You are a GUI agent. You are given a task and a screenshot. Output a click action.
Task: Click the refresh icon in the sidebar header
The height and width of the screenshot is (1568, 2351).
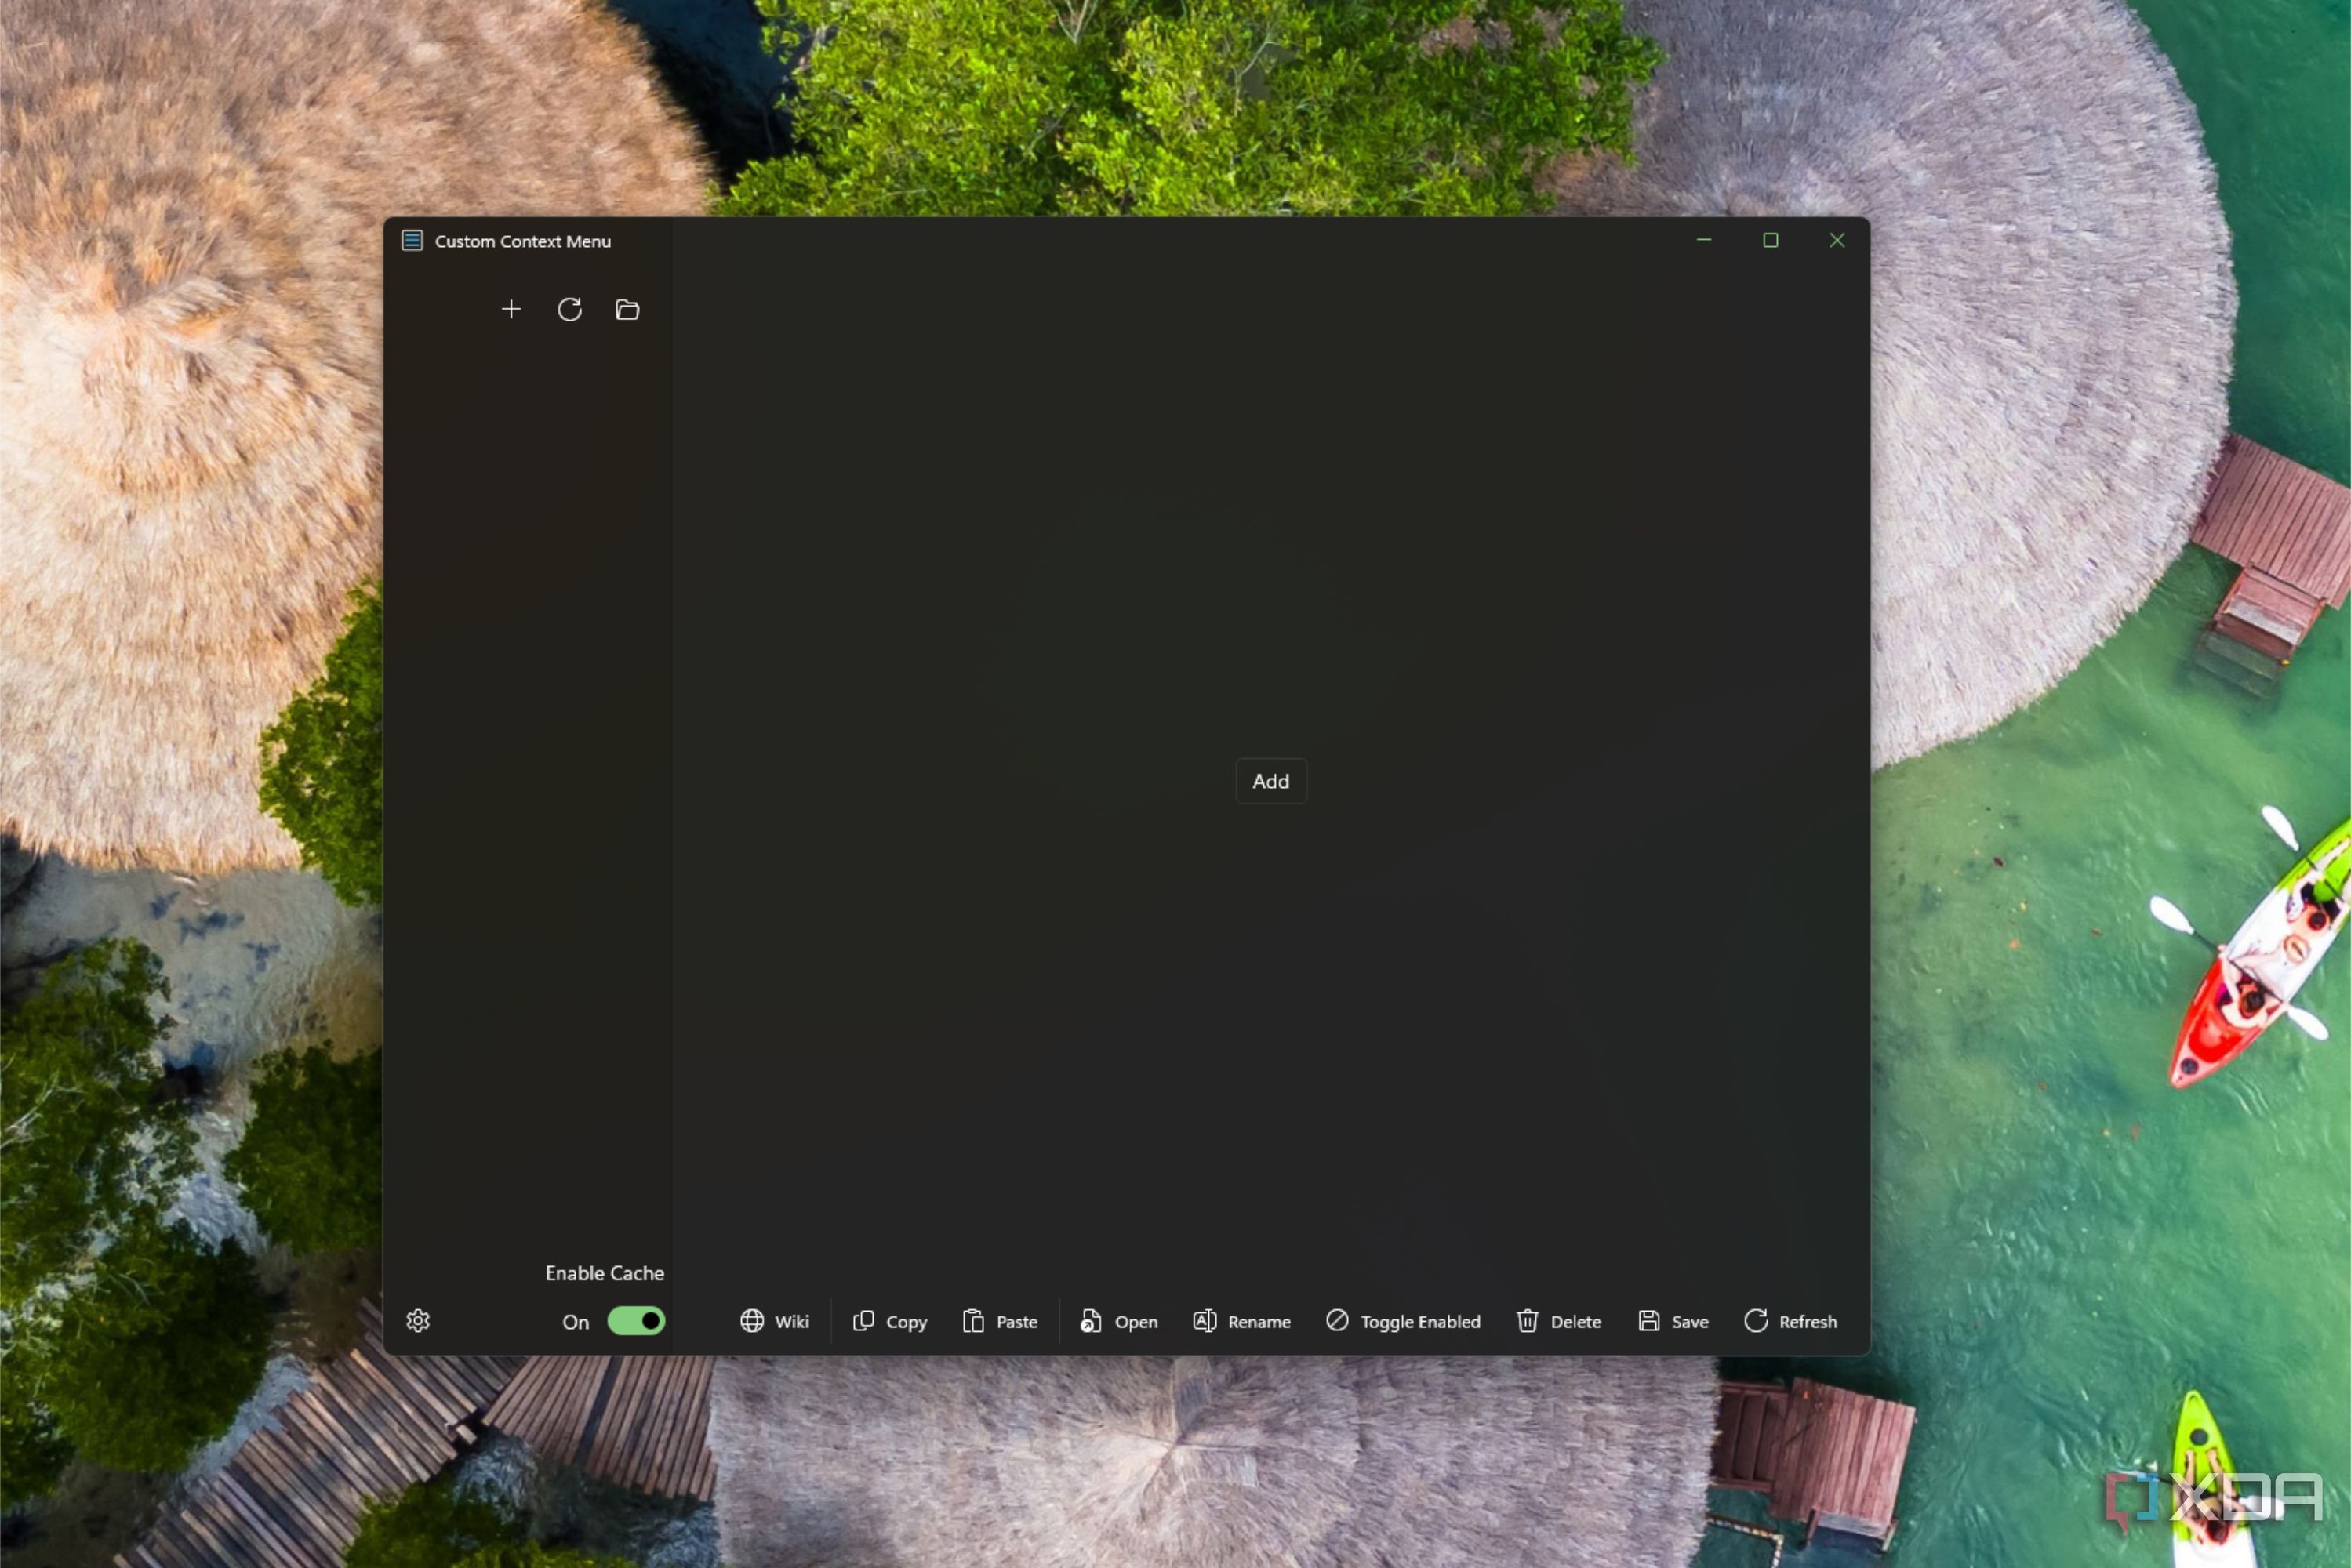point(570,309)
